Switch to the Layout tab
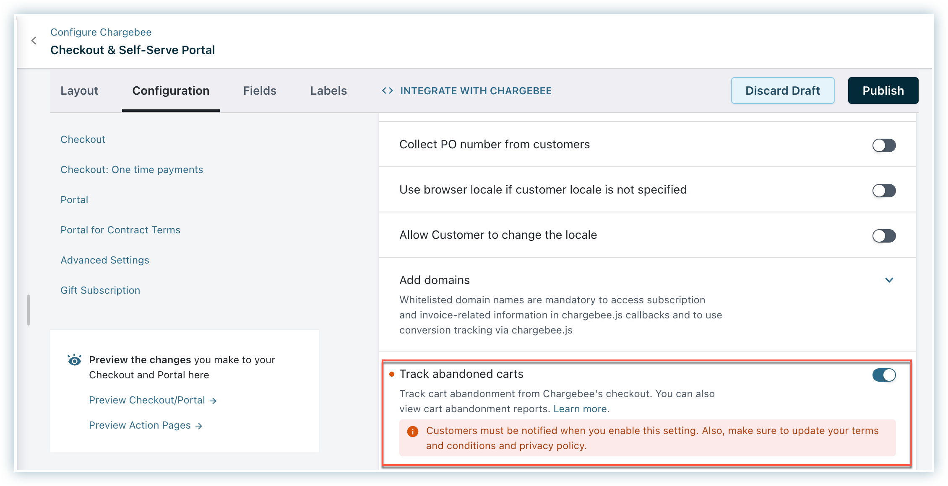 coord(79,91)
